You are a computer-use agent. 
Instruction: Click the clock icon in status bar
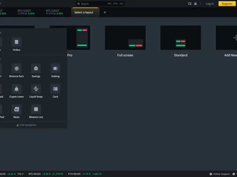coord(234,174)
